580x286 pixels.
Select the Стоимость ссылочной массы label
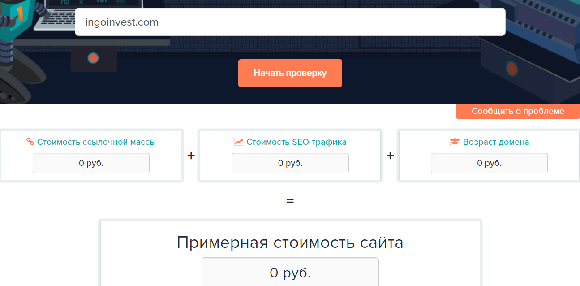pyautogui.click(x=96, y=142)
